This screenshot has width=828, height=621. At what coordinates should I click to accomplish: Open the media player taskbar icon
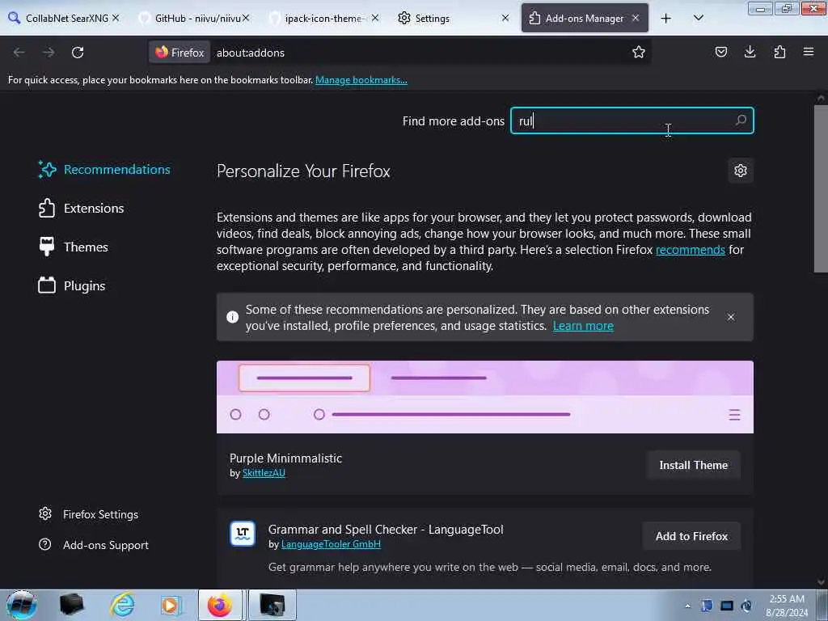click(171, 605)
